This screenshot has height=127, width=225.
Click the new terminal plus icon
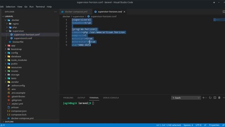click(203, 98)
